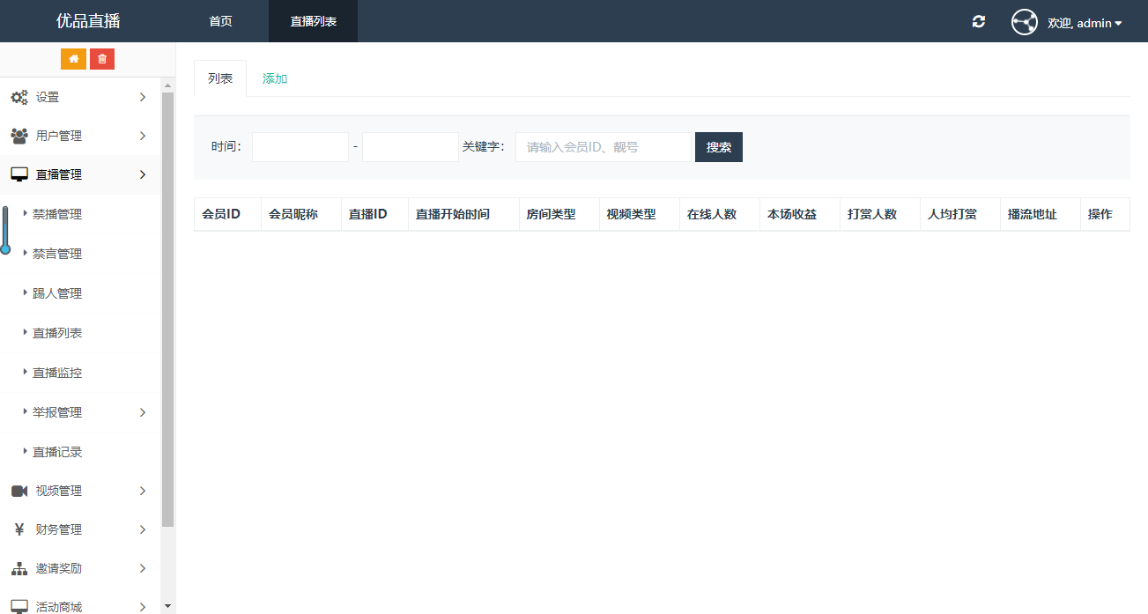1148x614 pixels.
Task: Click the gears icon beside 设置
Action: (19, 98)
